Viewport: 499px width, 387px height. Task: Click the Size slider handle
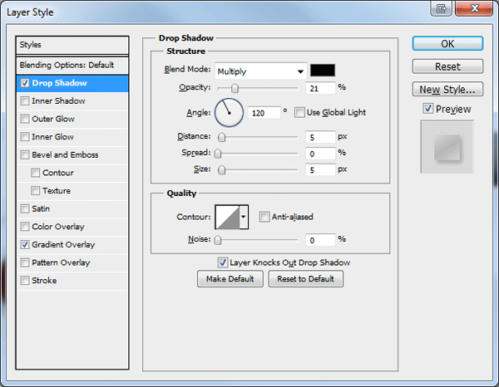point(222,170)
